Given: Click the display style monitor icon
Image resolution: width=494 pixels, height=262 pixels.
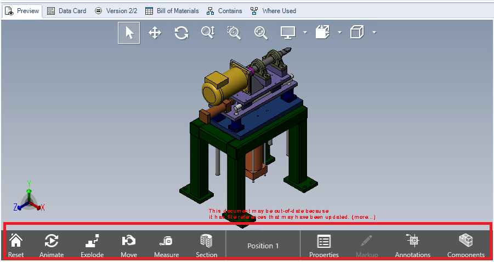Looking at the screenshot, I should click(x=288, y=32).
